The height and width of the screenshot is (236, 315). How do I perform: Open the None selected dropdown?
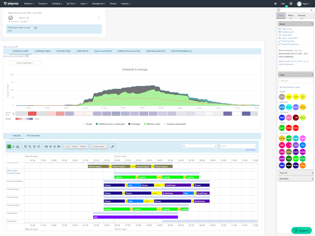click(25, 63)
